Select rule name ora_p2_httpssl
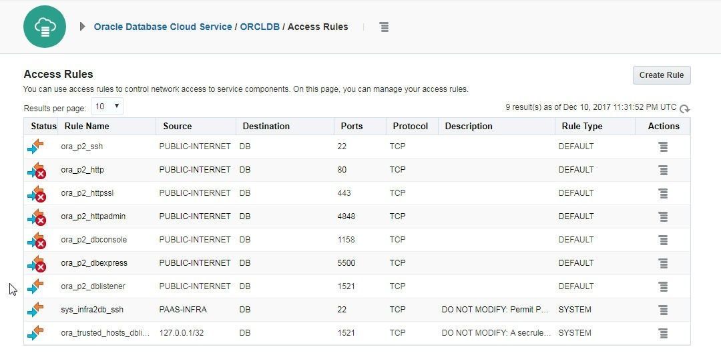 tap(87, 192)
